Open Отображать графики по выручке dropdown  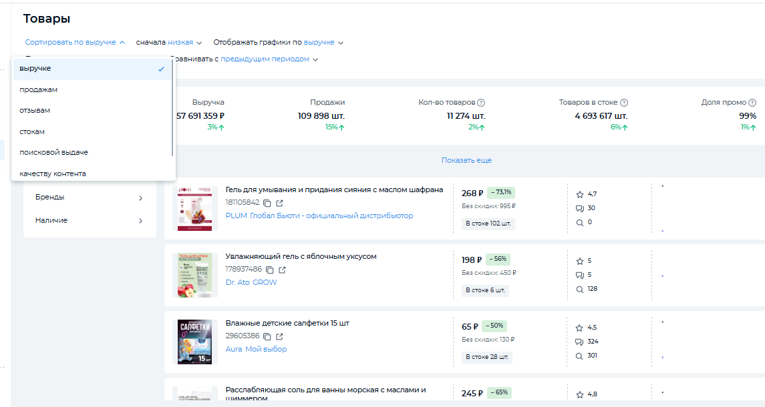click(278, 43)
